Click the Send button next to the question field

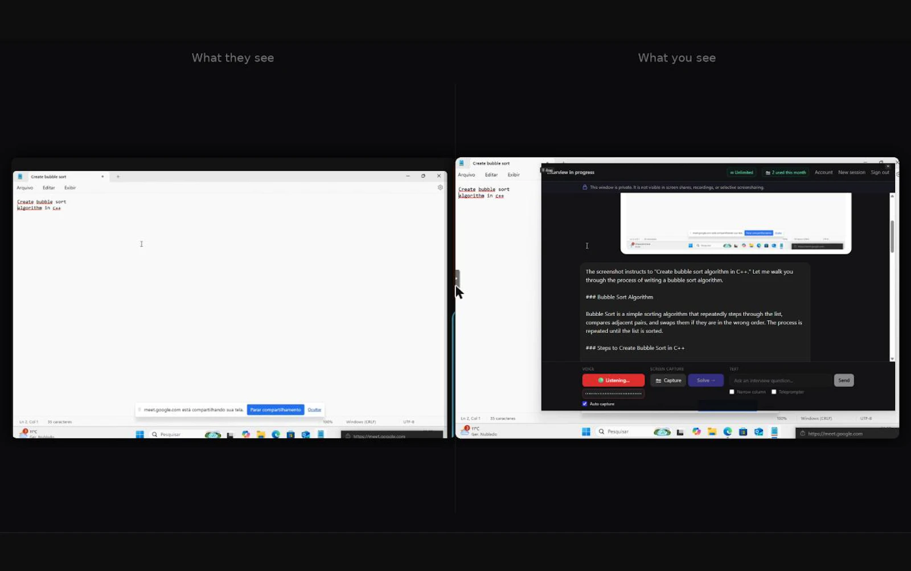pos(844,380)
